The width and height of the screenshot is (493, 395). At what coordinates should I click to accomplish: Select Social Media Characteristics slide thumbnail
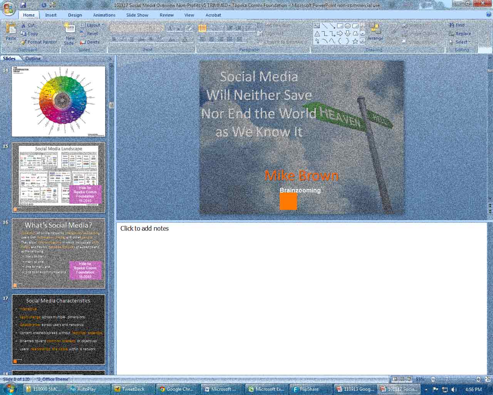click(x=59, y=329)
